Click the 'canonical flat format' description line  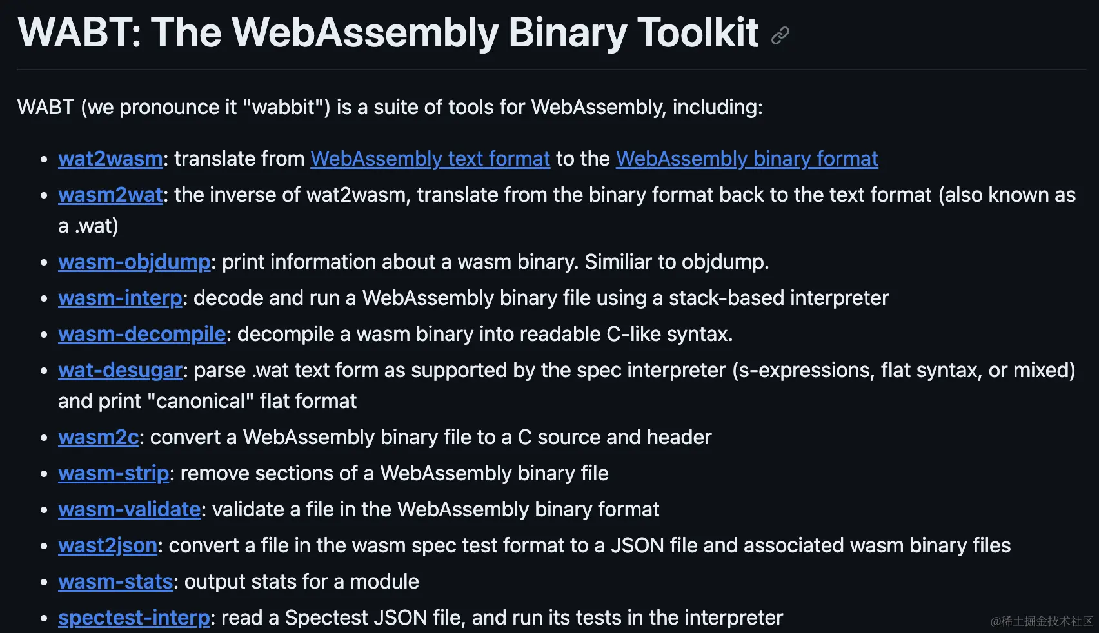(207, 401)
